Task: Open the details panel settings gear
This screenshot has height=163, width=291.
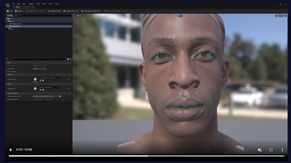Action: click(71, 59)
